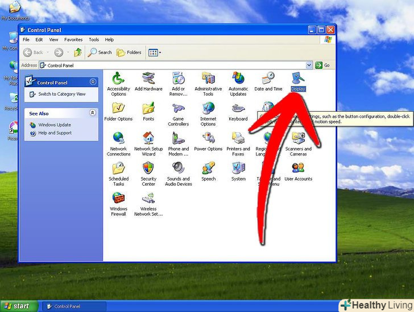The image size is (414, 312).
Task: Open the Edit menu
Action: point(39,40)
